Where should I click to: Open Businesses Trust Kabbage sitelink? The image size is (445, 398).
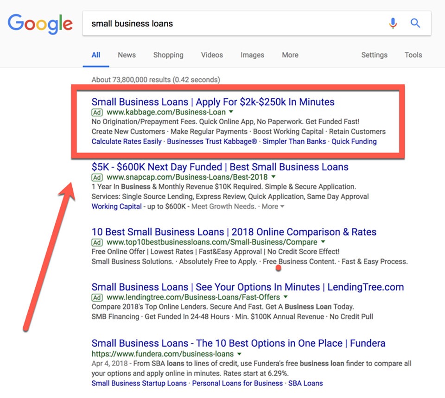tap(212, 141)
